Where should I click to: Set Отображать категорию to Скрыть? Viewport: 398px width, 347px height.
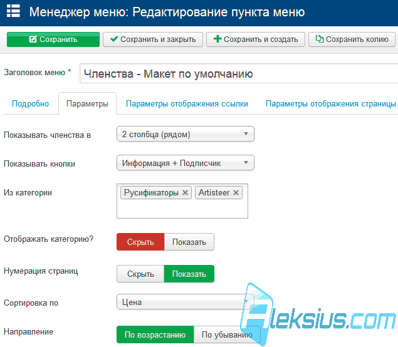[140, 242]
